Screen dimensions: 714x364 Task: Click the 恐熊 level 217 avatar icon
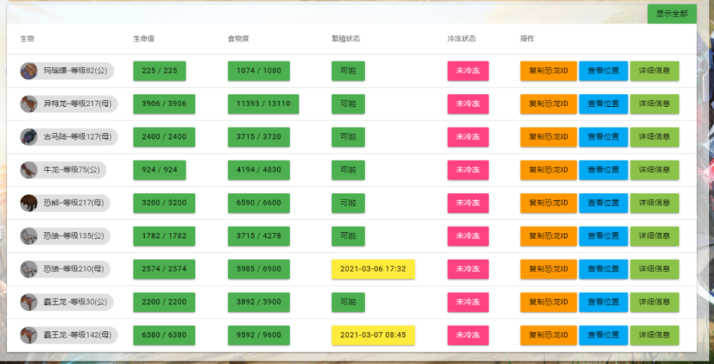pyautogui.click(x=29, y=203)
